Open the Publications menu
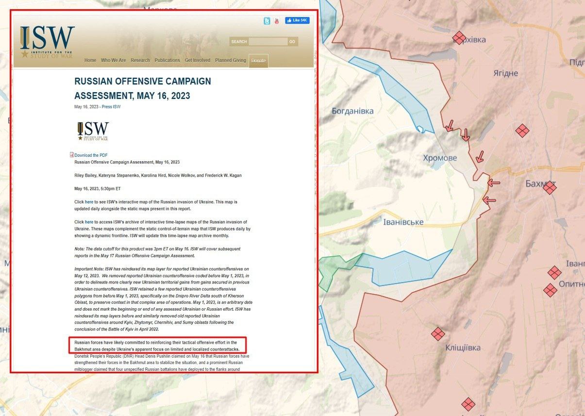The width and height of the screenshot is (585, 416). click(167, 60)
